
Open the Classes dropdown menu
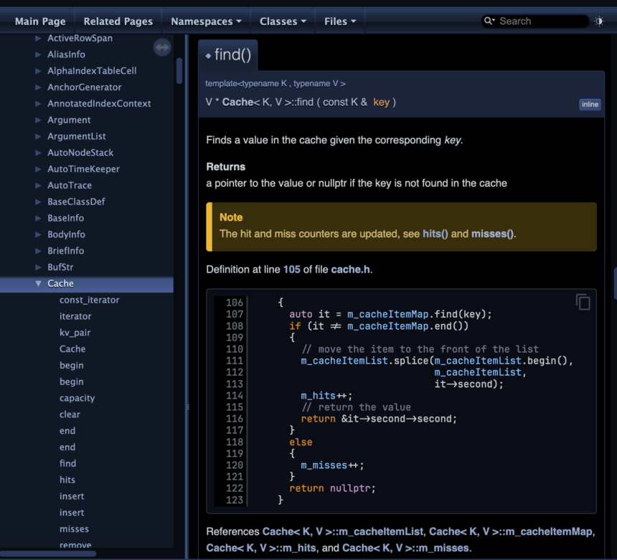tap(283, 22)
